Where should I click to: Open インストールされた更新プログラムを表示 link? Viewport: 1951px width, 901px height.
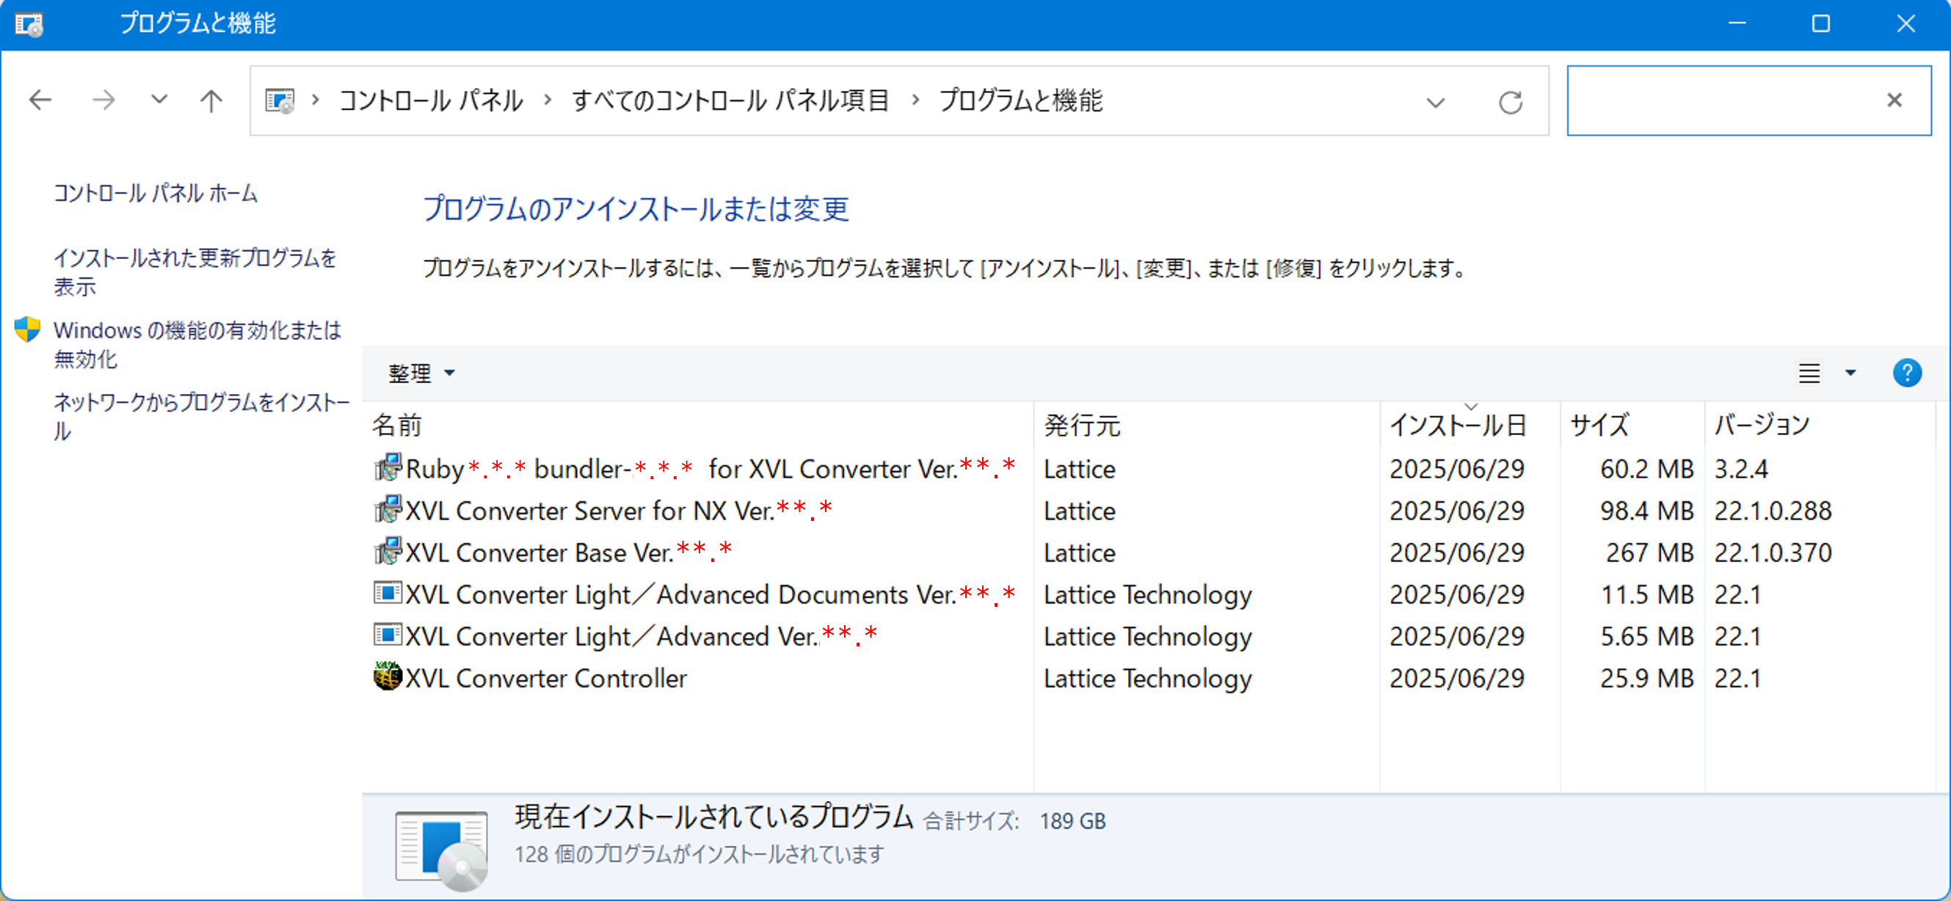point(195,271)
